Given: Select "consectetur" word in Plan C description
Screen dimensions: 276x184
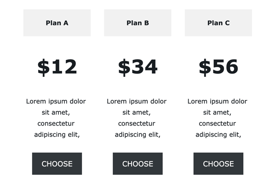Looking at the screenshot, I should click(217, 123).
